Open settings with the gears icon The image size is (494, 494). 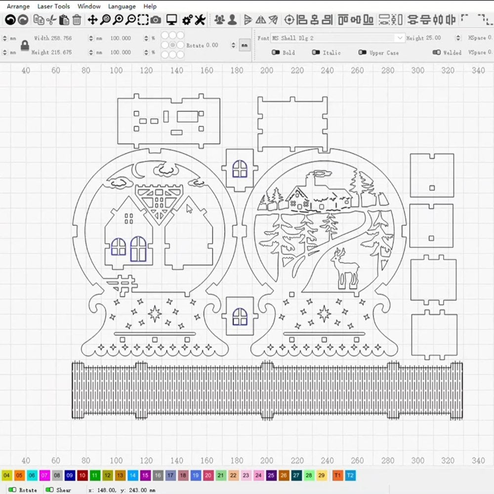(187, 20)
